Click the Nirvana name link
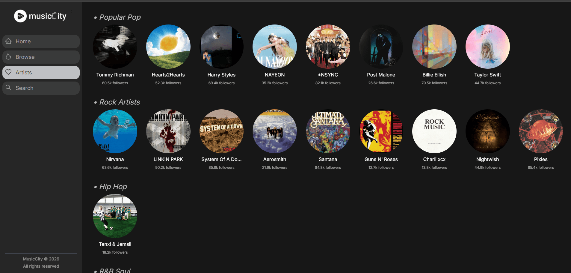 (115, 159)
